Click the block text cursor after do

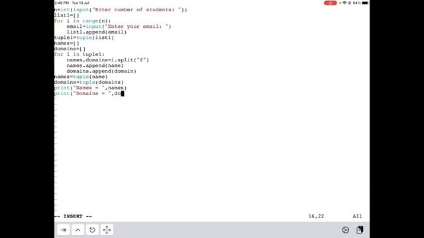(x=123, y=94)
